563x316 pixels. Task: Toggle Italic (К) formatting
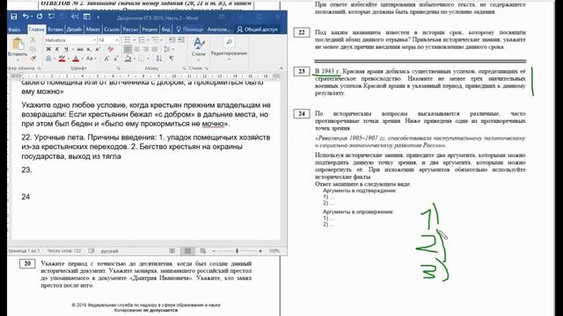point(57,49)
